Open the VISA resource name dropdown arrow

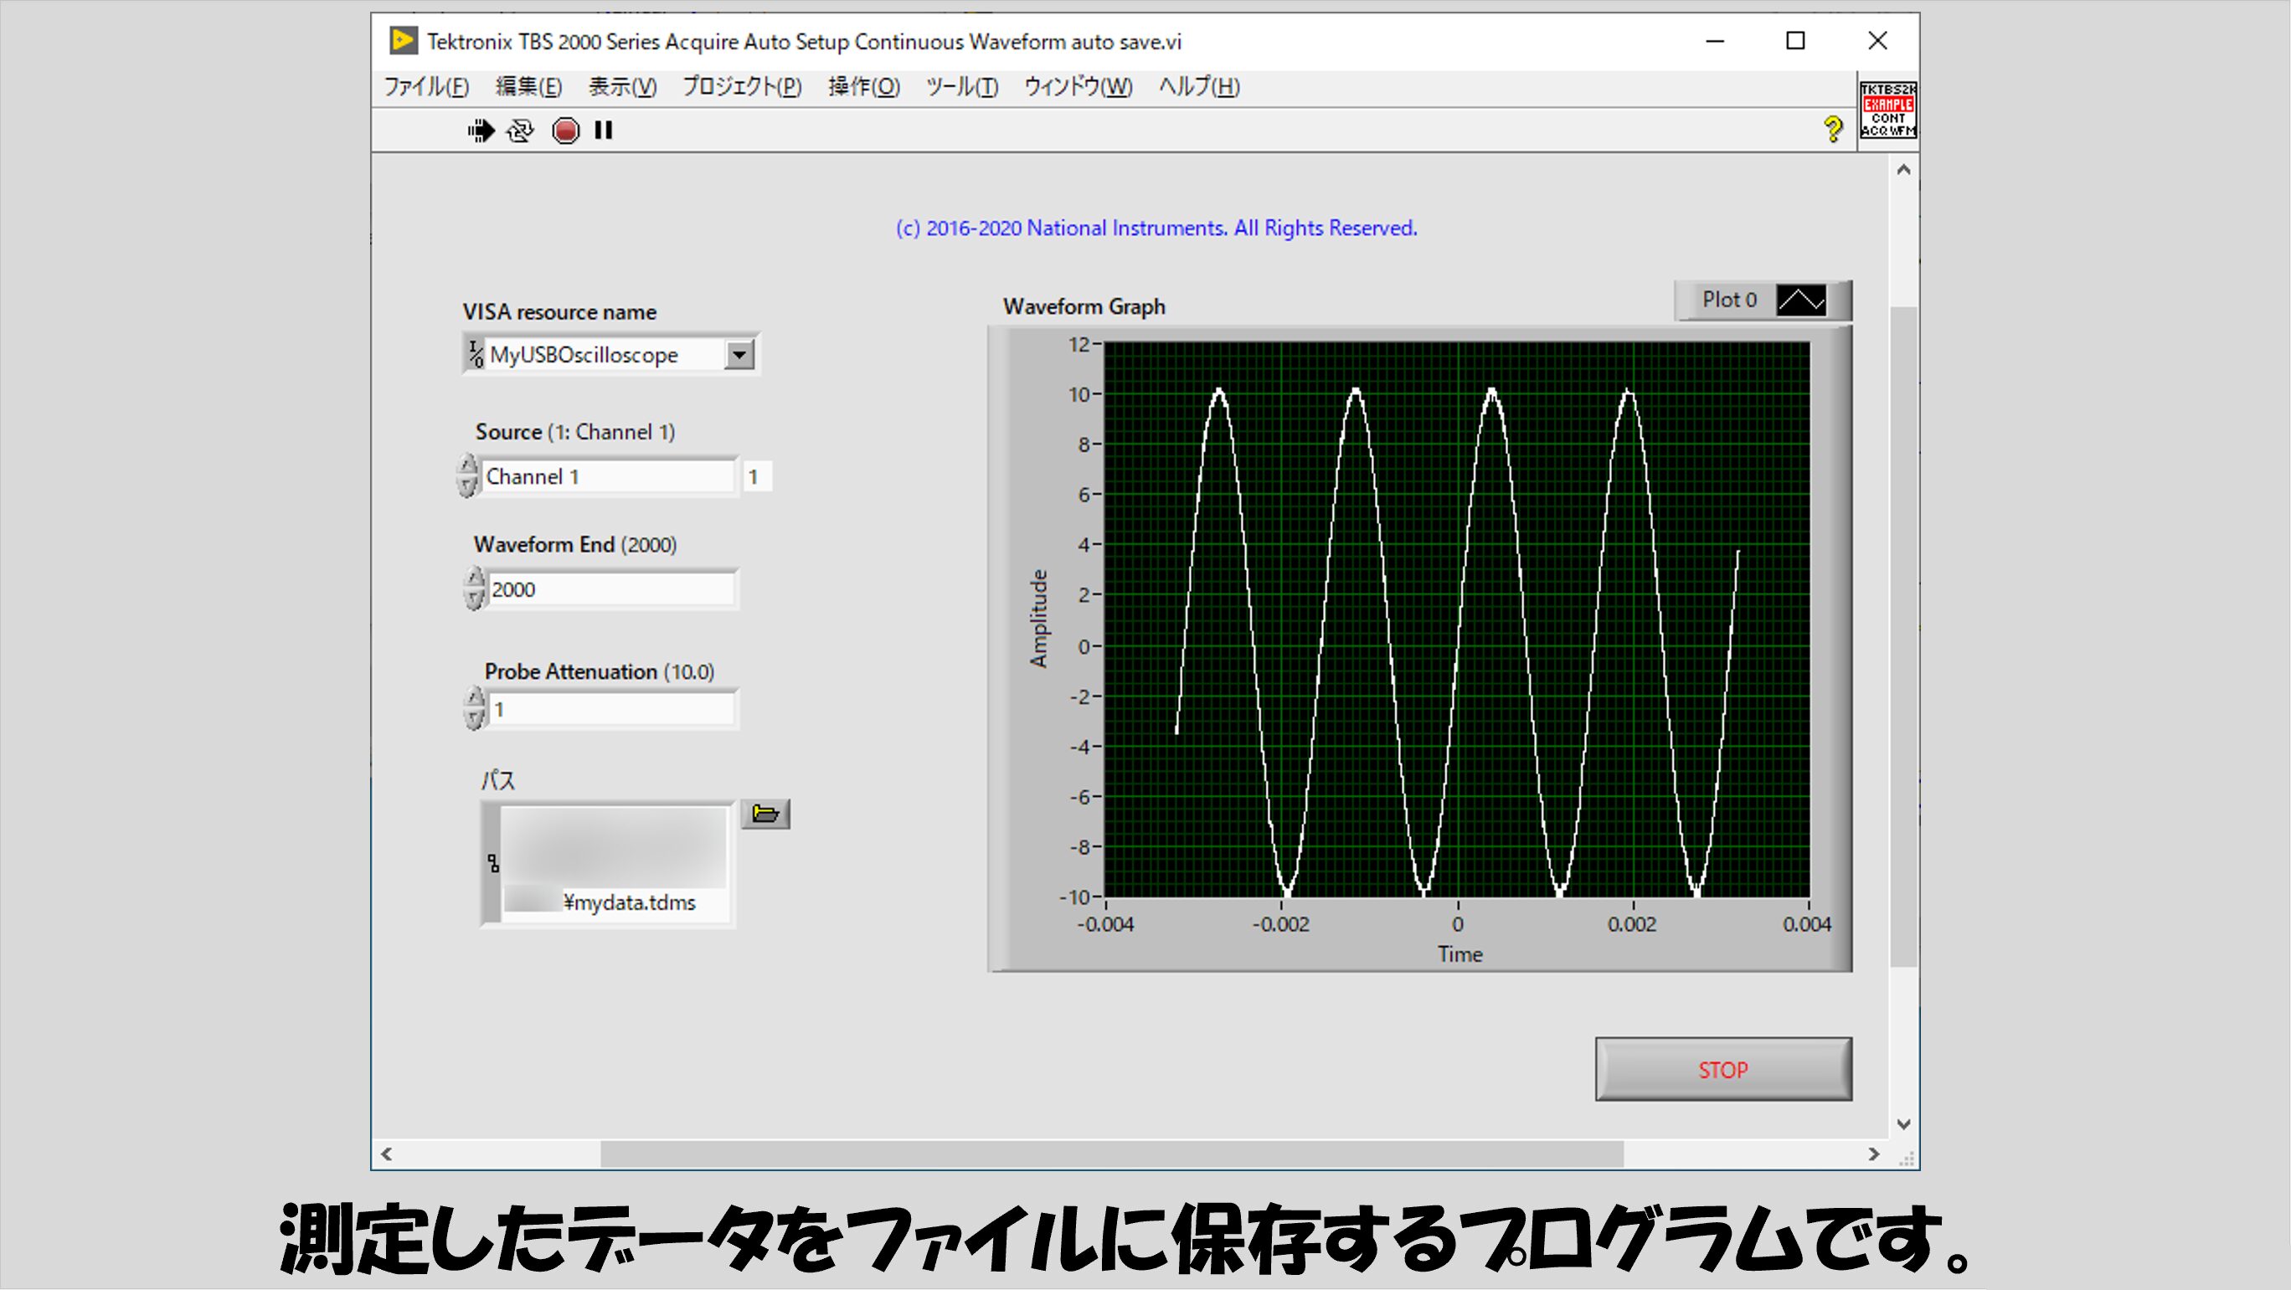(739, 355)
